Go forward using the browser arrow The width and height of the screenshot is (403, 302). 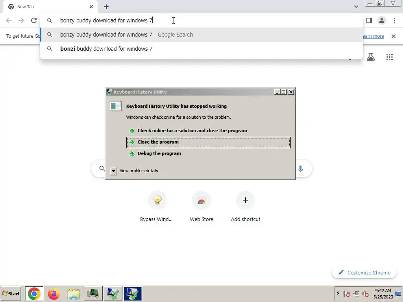(x=21, y=20)
